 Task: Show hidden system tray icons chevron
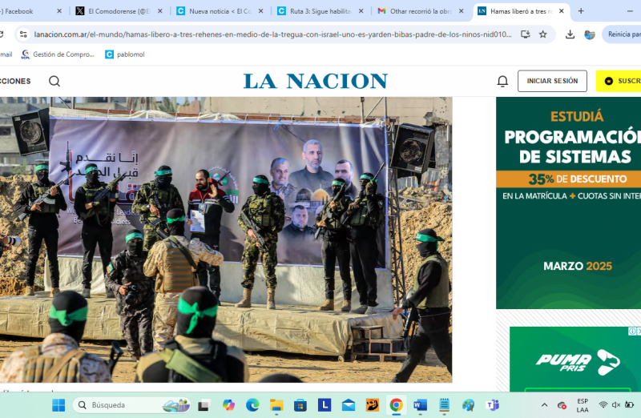coord(545,405)
